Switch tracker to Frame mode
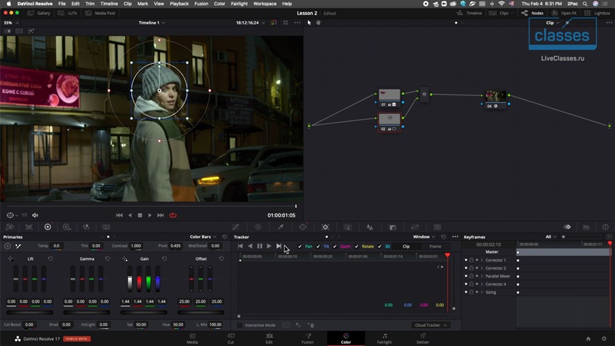This screenshot has height=346, width=615. point(435,246)
